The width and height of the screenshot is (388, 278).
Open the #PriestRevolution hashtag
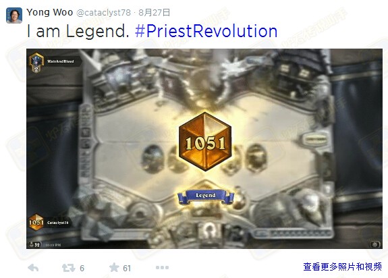pyautogui.click(x=206, y=32)
